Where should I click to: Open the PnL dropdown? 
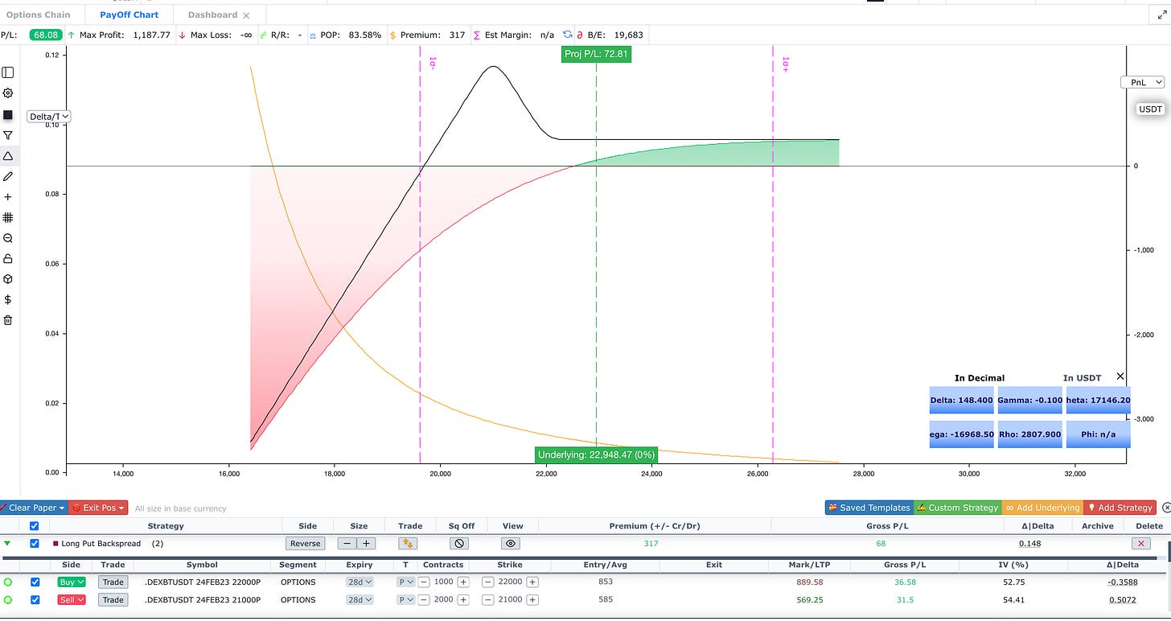pyautogui.click(x=1143, y=82)
